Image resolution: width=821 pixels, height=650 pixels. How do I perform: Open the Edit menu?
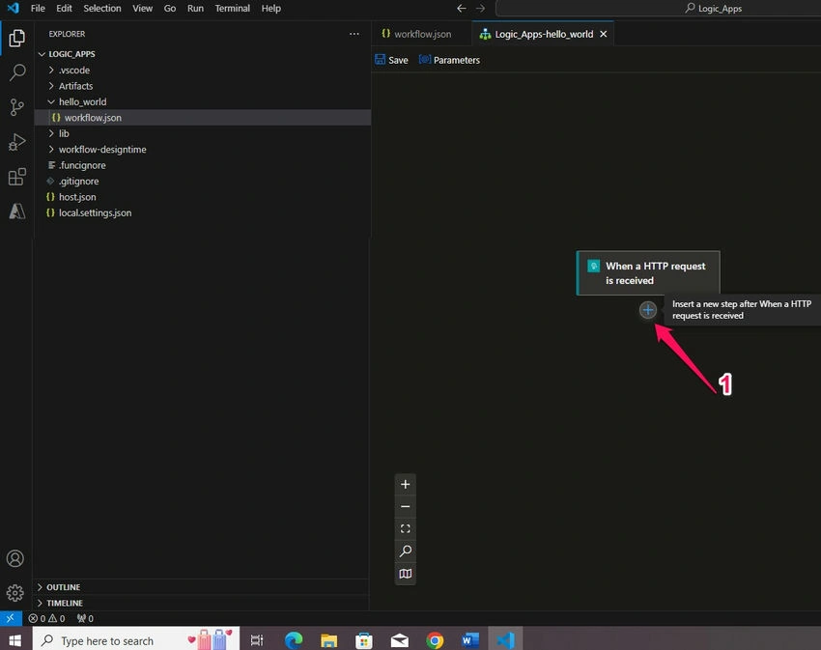coord(64,9)
